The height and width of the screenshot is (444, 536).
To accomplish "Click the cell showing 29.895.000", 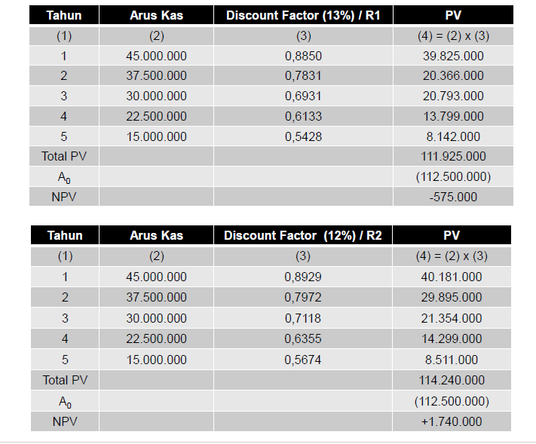I will (x=452, y=297).
